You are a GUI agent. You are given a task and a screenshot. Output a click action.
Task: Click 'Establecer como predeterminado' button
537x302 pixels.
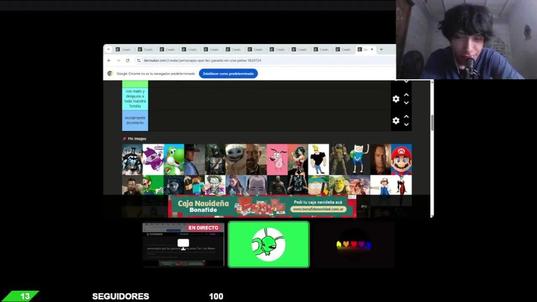click(x=228, y=73)
